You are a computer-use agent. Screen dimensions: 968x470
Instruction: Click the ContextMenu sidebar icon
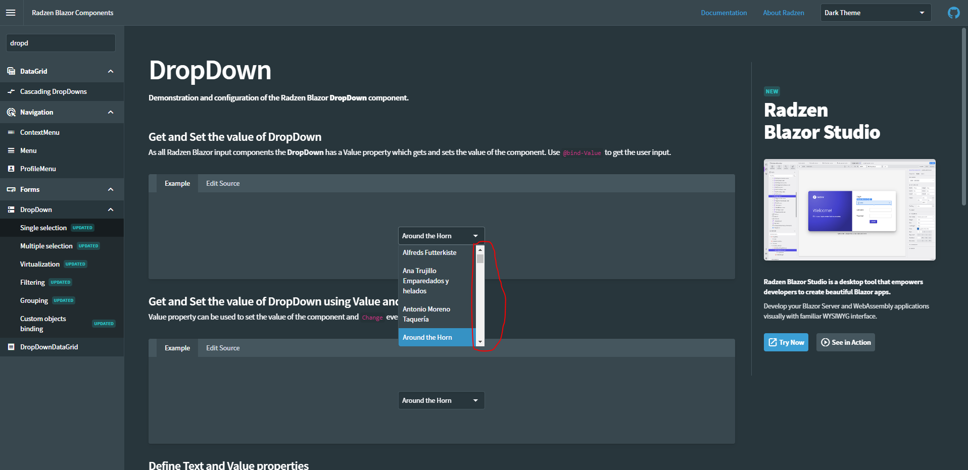(x=11, y=132)
